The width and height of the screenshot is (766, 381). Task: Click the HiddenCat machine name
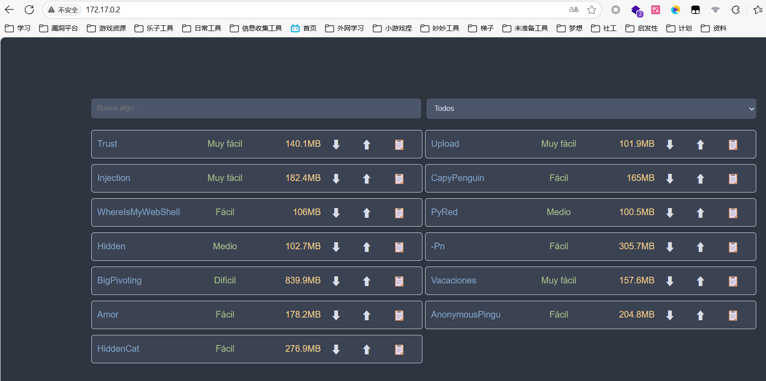[118, 349]
